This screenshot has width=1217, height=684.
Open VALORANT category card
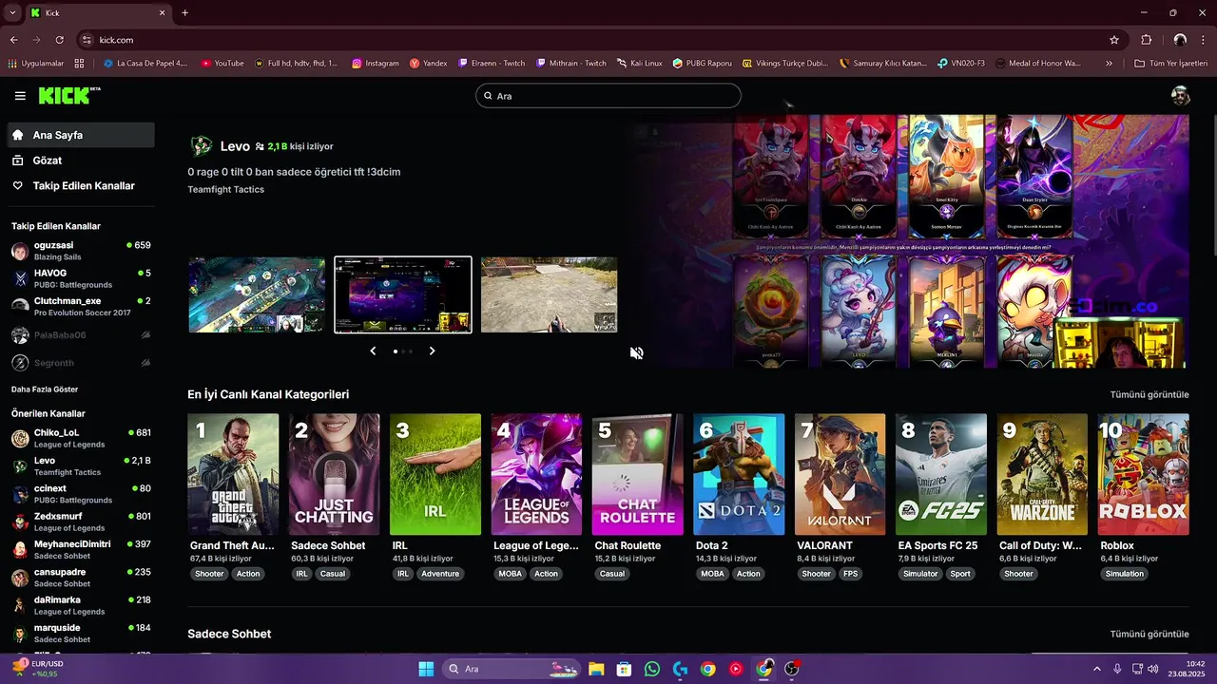840,474
